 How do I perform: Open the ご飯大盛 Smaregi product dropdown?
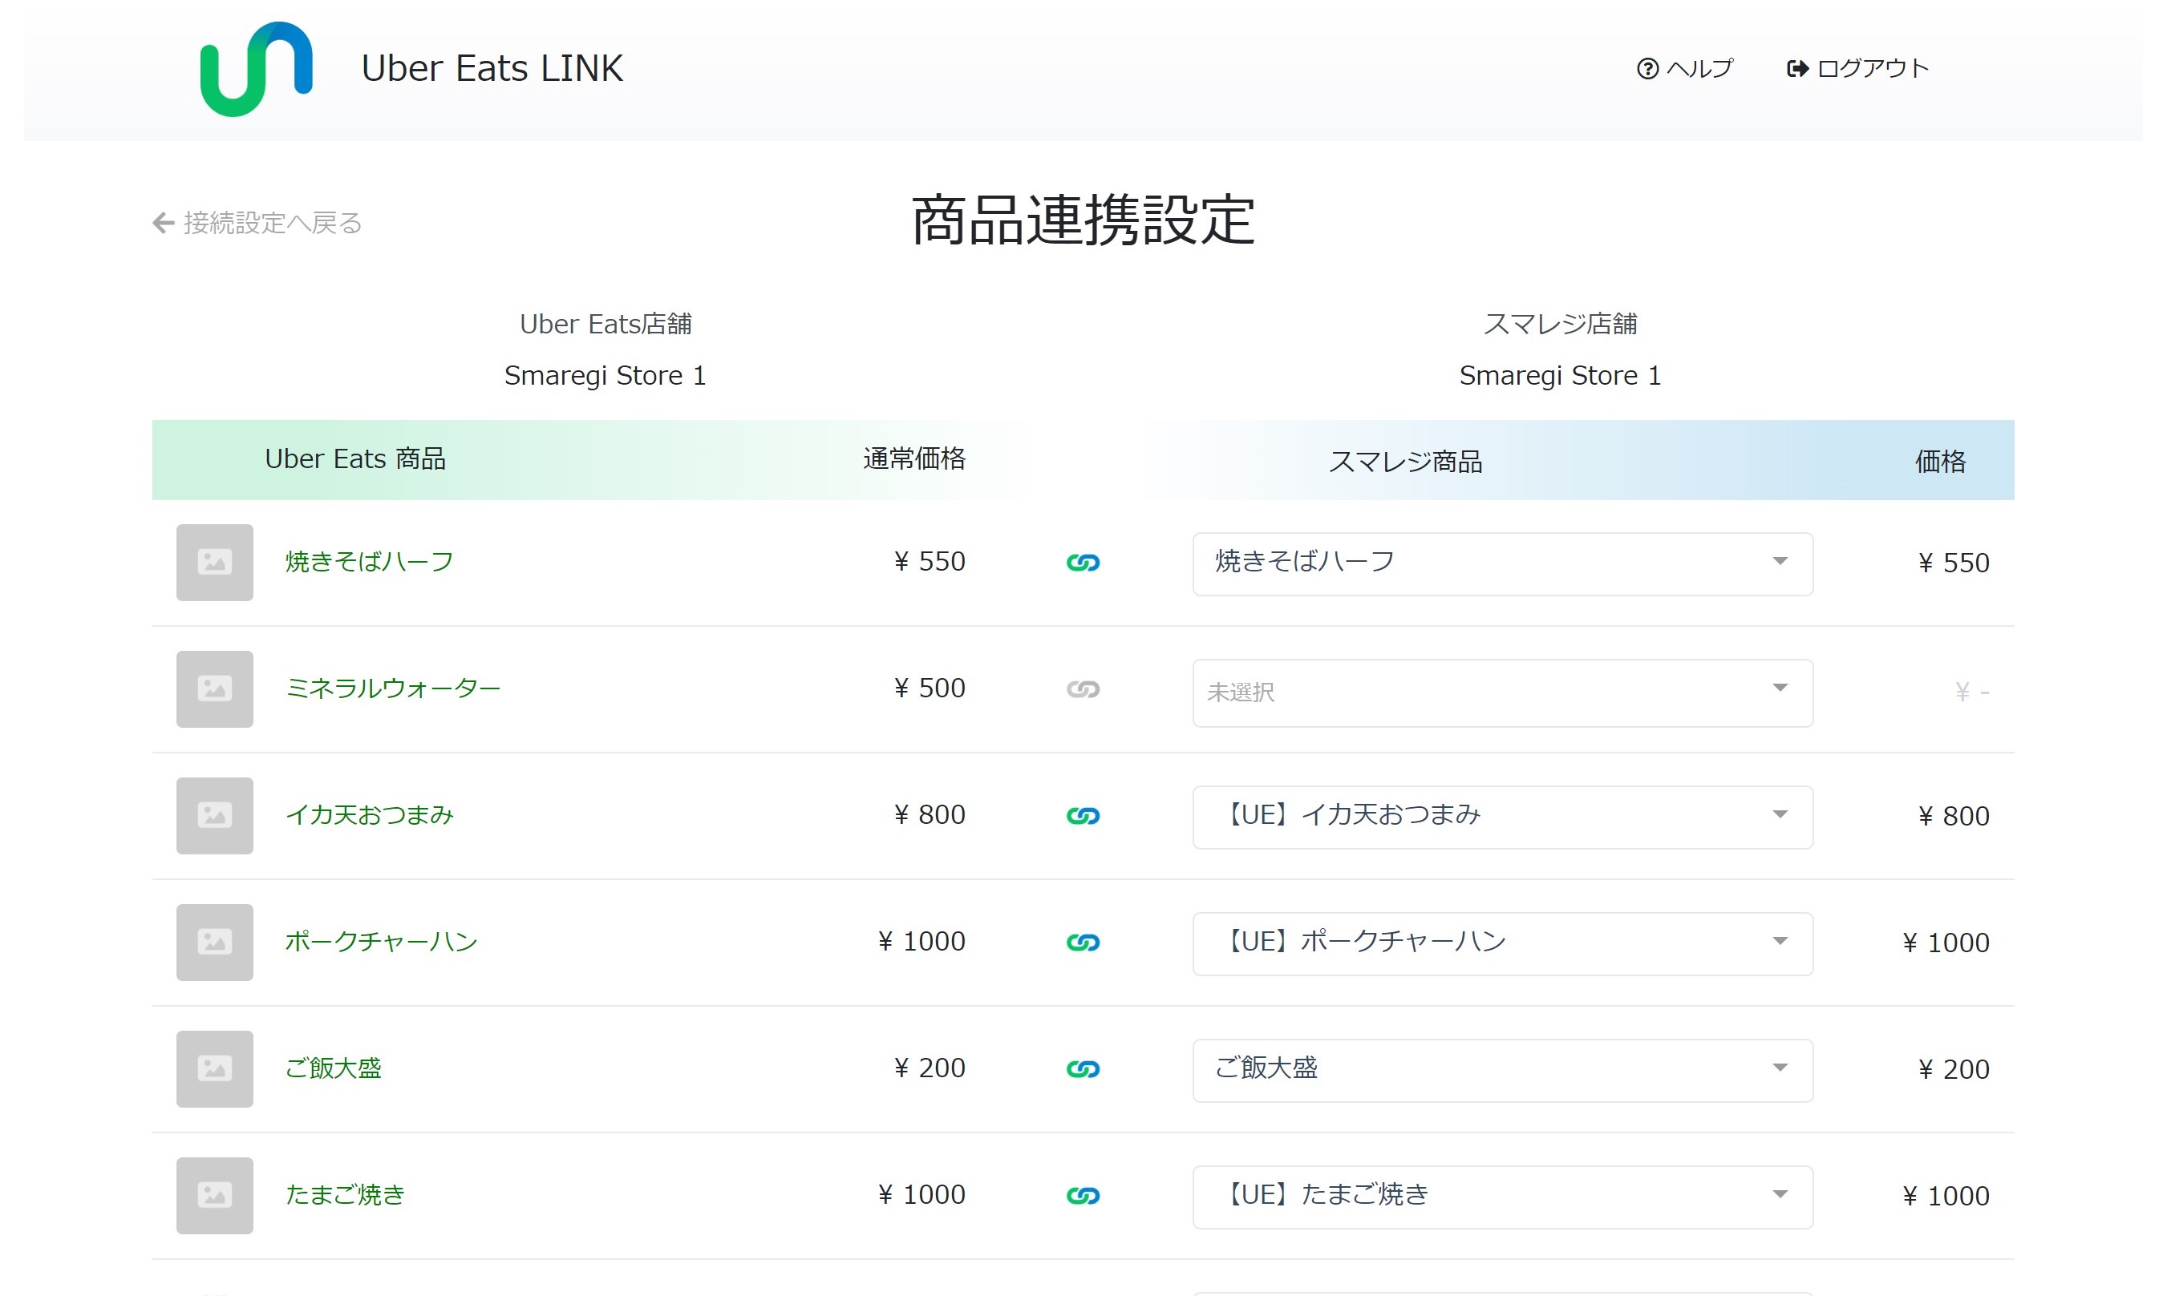1501,1071
